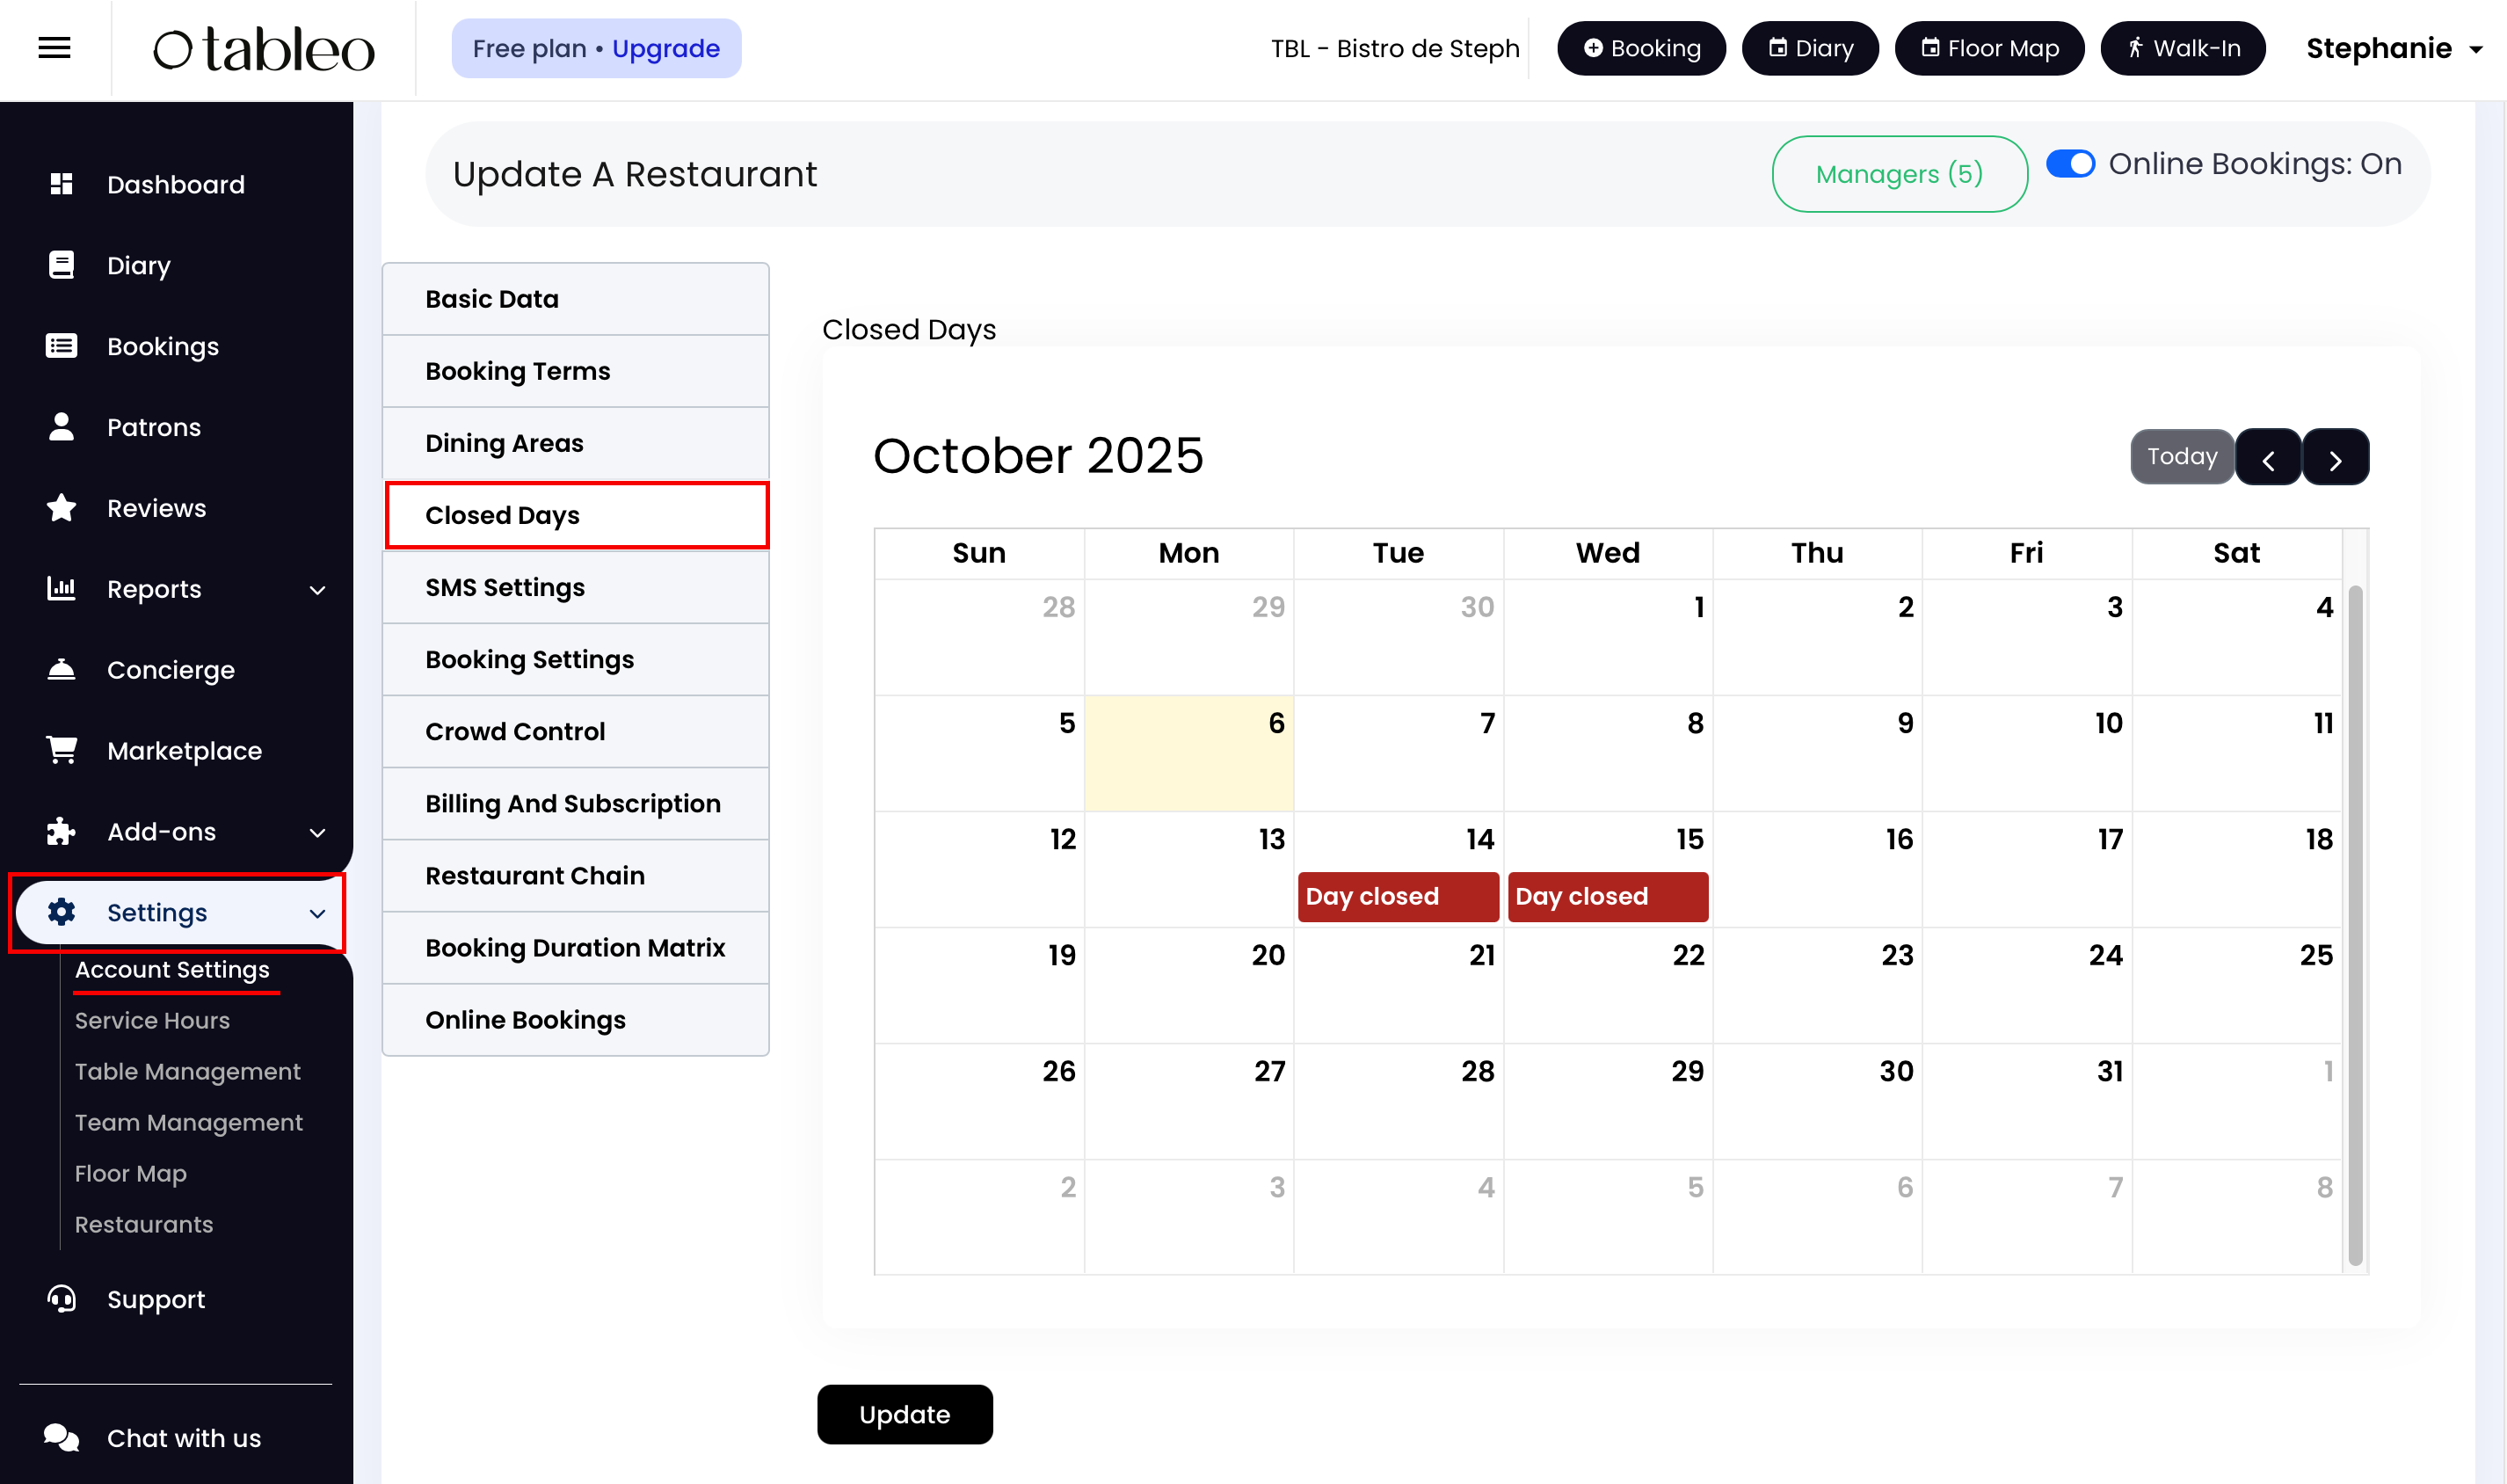Go to next month with right arrow

2335,458
